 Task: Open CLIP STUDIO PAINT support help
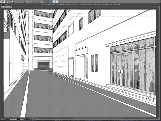coord(55,2)
